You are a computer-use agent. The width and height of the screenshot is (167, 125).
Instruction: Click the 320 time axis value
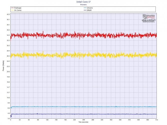[x=102, y=120]
